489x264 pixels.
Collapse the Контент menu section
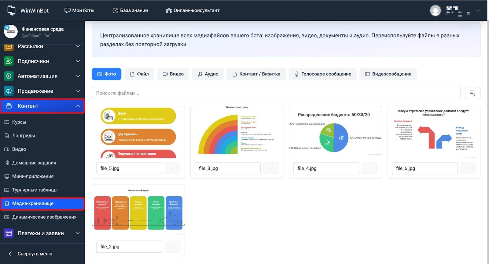(x=78, y=106)
